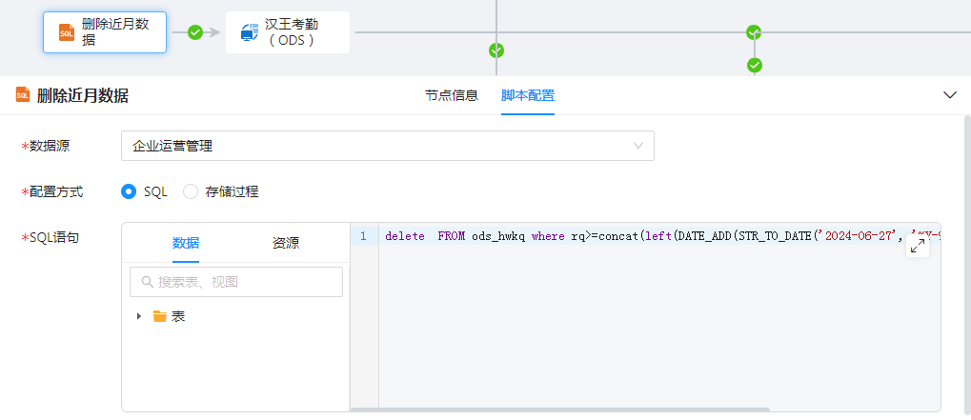
Task: Select the SQL radio button
Action: [x=130, y=191]
